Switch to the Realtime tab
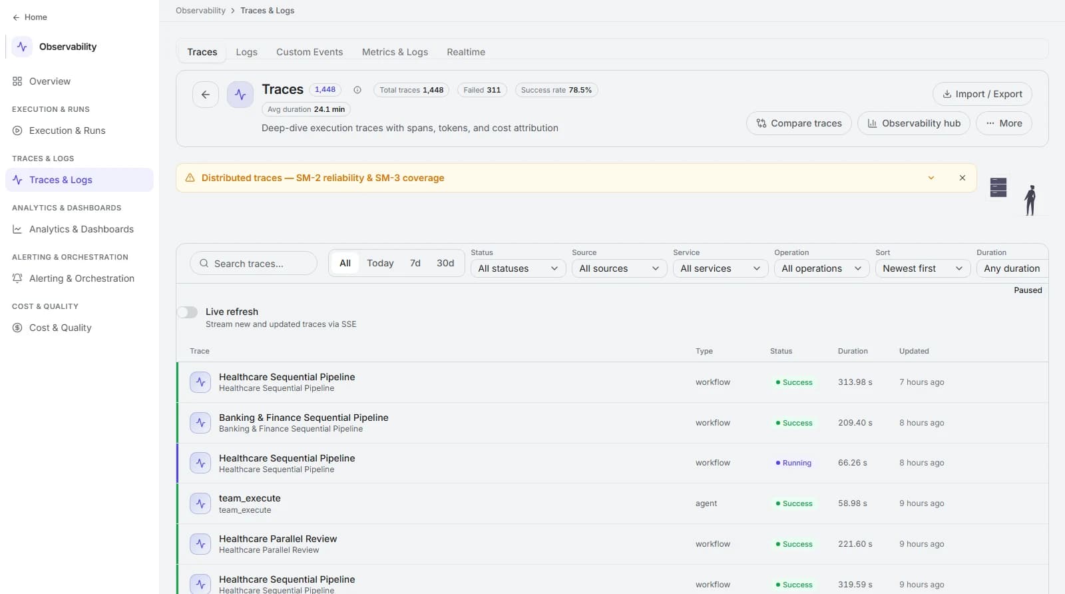This screenshot has height=594, width=1065. [x=466, y=52]
